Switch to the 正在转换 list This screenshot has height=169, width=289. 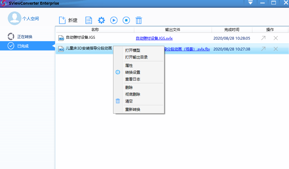point(25,37)
